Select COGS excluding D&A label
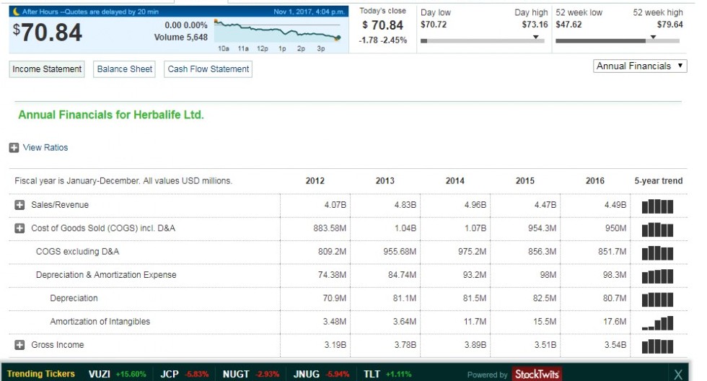 (x=78, y=252)
